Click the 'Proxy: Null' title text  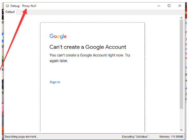click(29, 6)
